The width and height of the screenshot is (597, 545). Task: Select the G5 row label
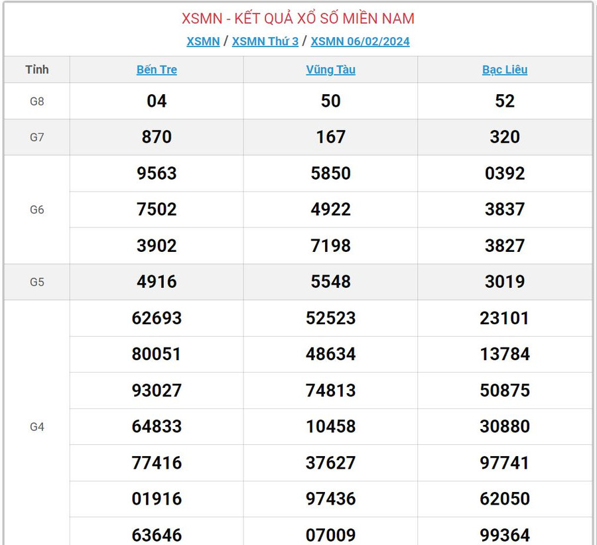(37, 282)
